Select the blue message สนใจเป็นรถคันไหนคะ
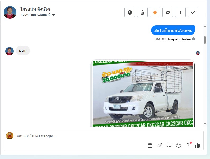210x159 pixels. 173,30
